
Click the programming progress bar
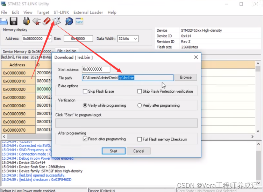point(126,123)
